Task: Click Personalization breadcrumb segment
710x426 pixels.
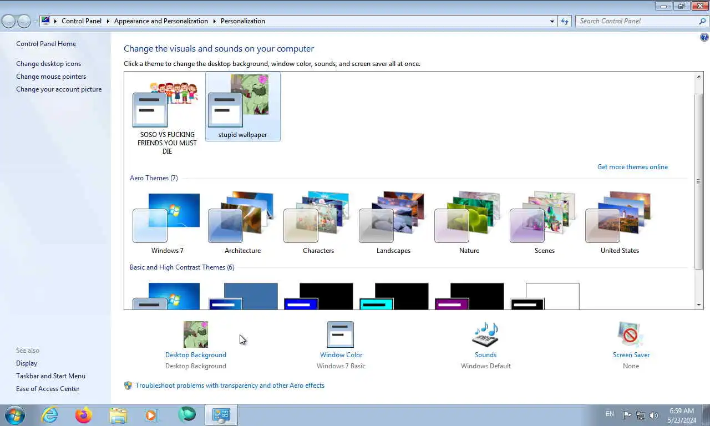Action: pyautogui.click(x=243, y=21)
